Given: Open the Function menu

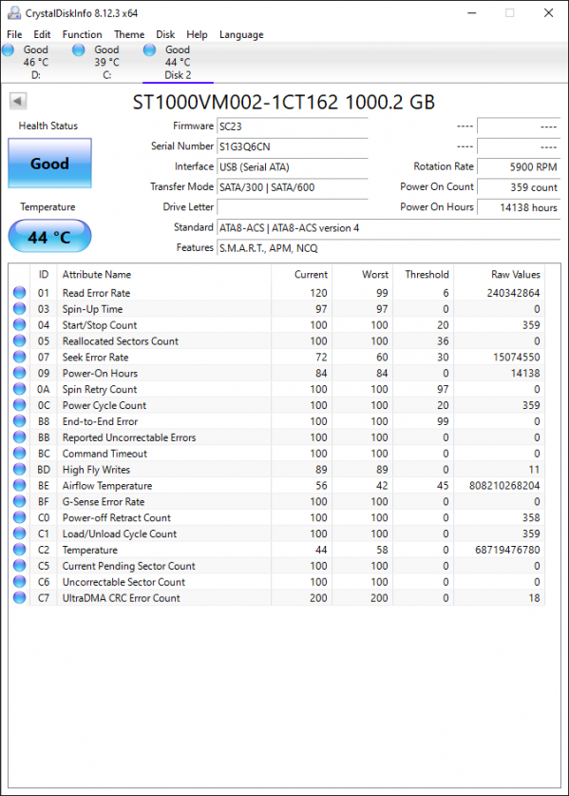Looking at the screenshot, I should tap(82, 34).
